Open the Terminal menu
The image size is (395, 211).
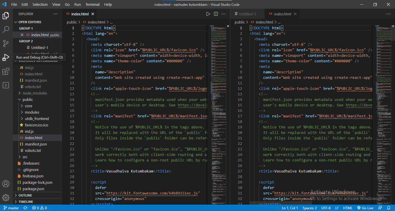tap(92, 4)
